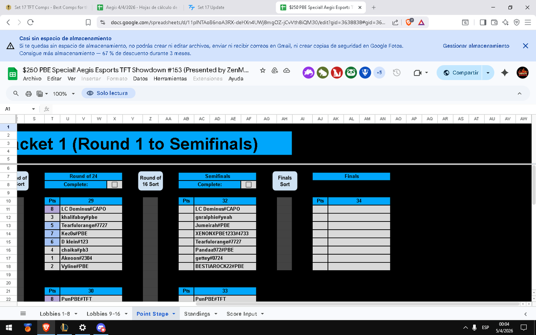Viewport: 536px width, 335px height.
Task: Start a Meet call with camera icon
Action: click(418, 72)
